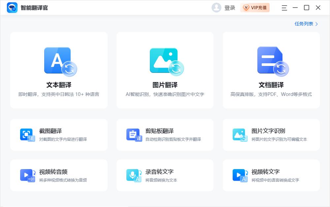The height and width of the screenshot is (207, 330).
Task: Expand the 任务列表 chevron arrow
Action: pos(316,24)
